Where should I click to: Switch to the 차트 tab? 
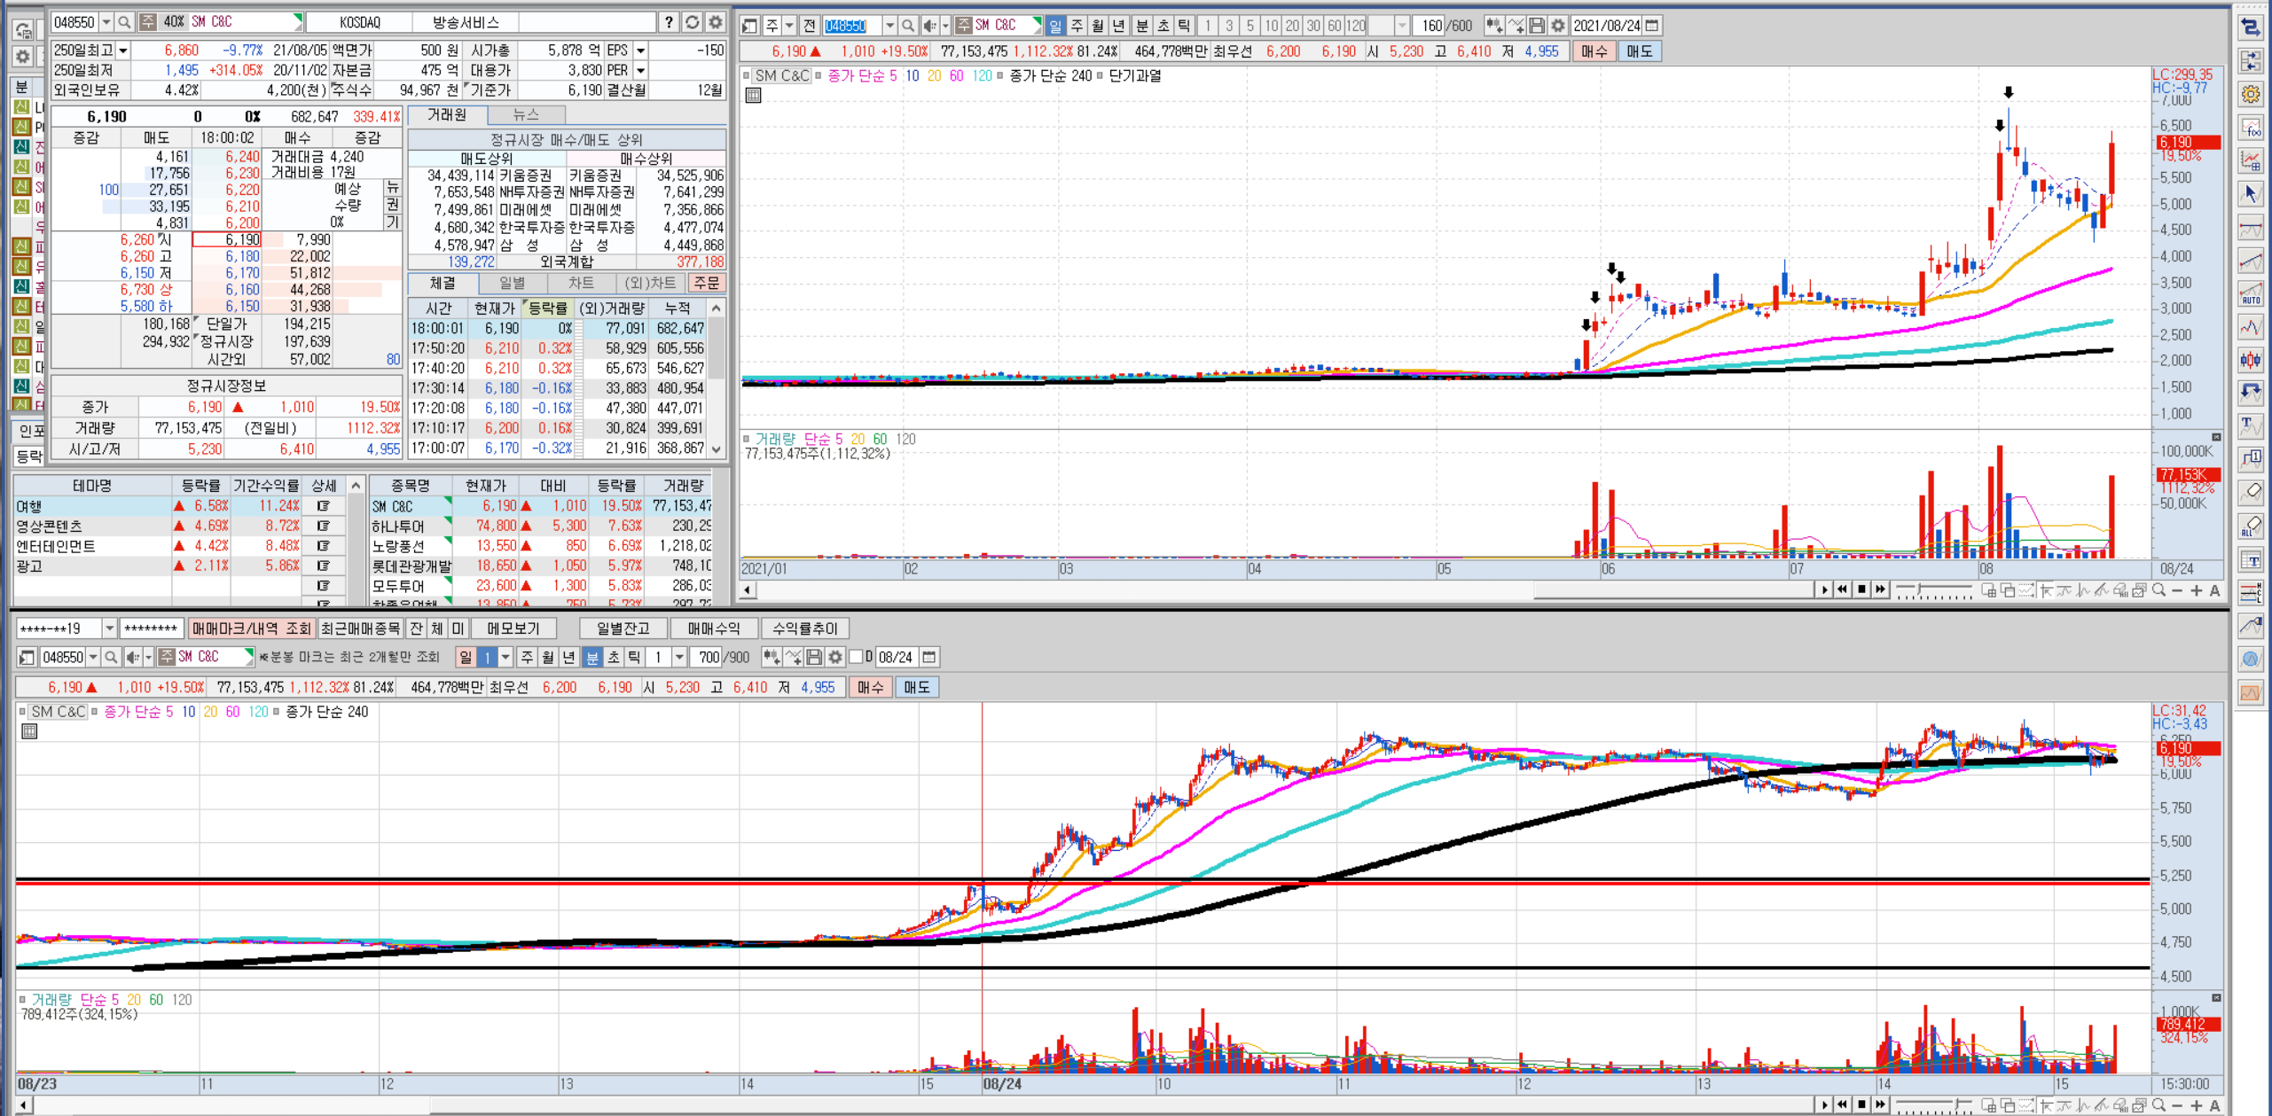581,283
